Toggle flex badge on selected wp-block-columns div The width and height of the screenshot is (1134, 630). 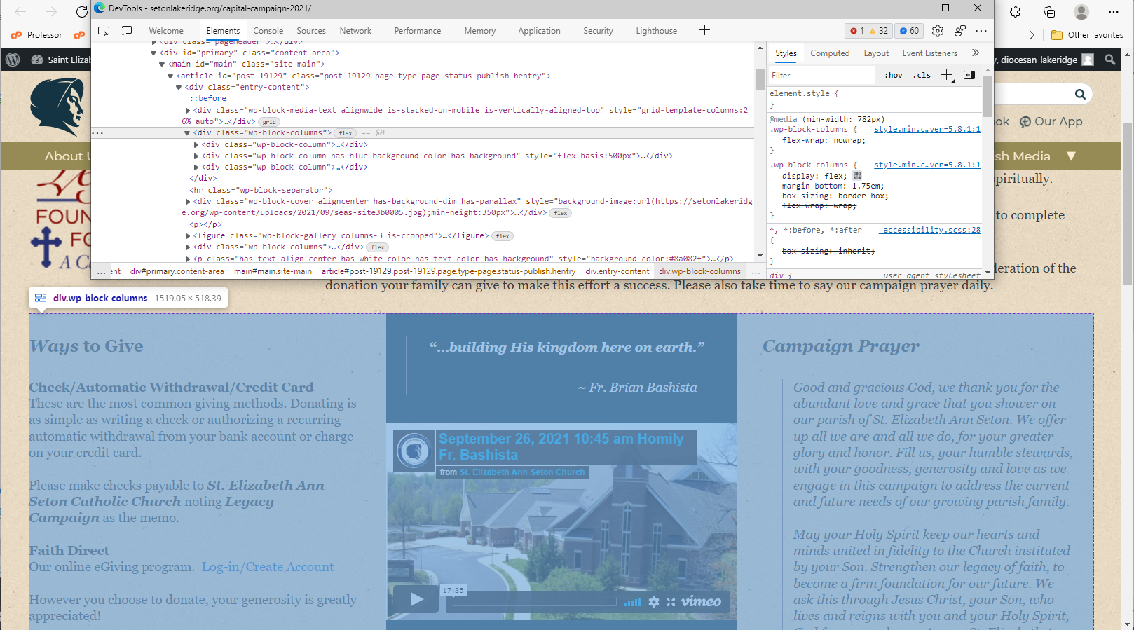click(346, 133)
